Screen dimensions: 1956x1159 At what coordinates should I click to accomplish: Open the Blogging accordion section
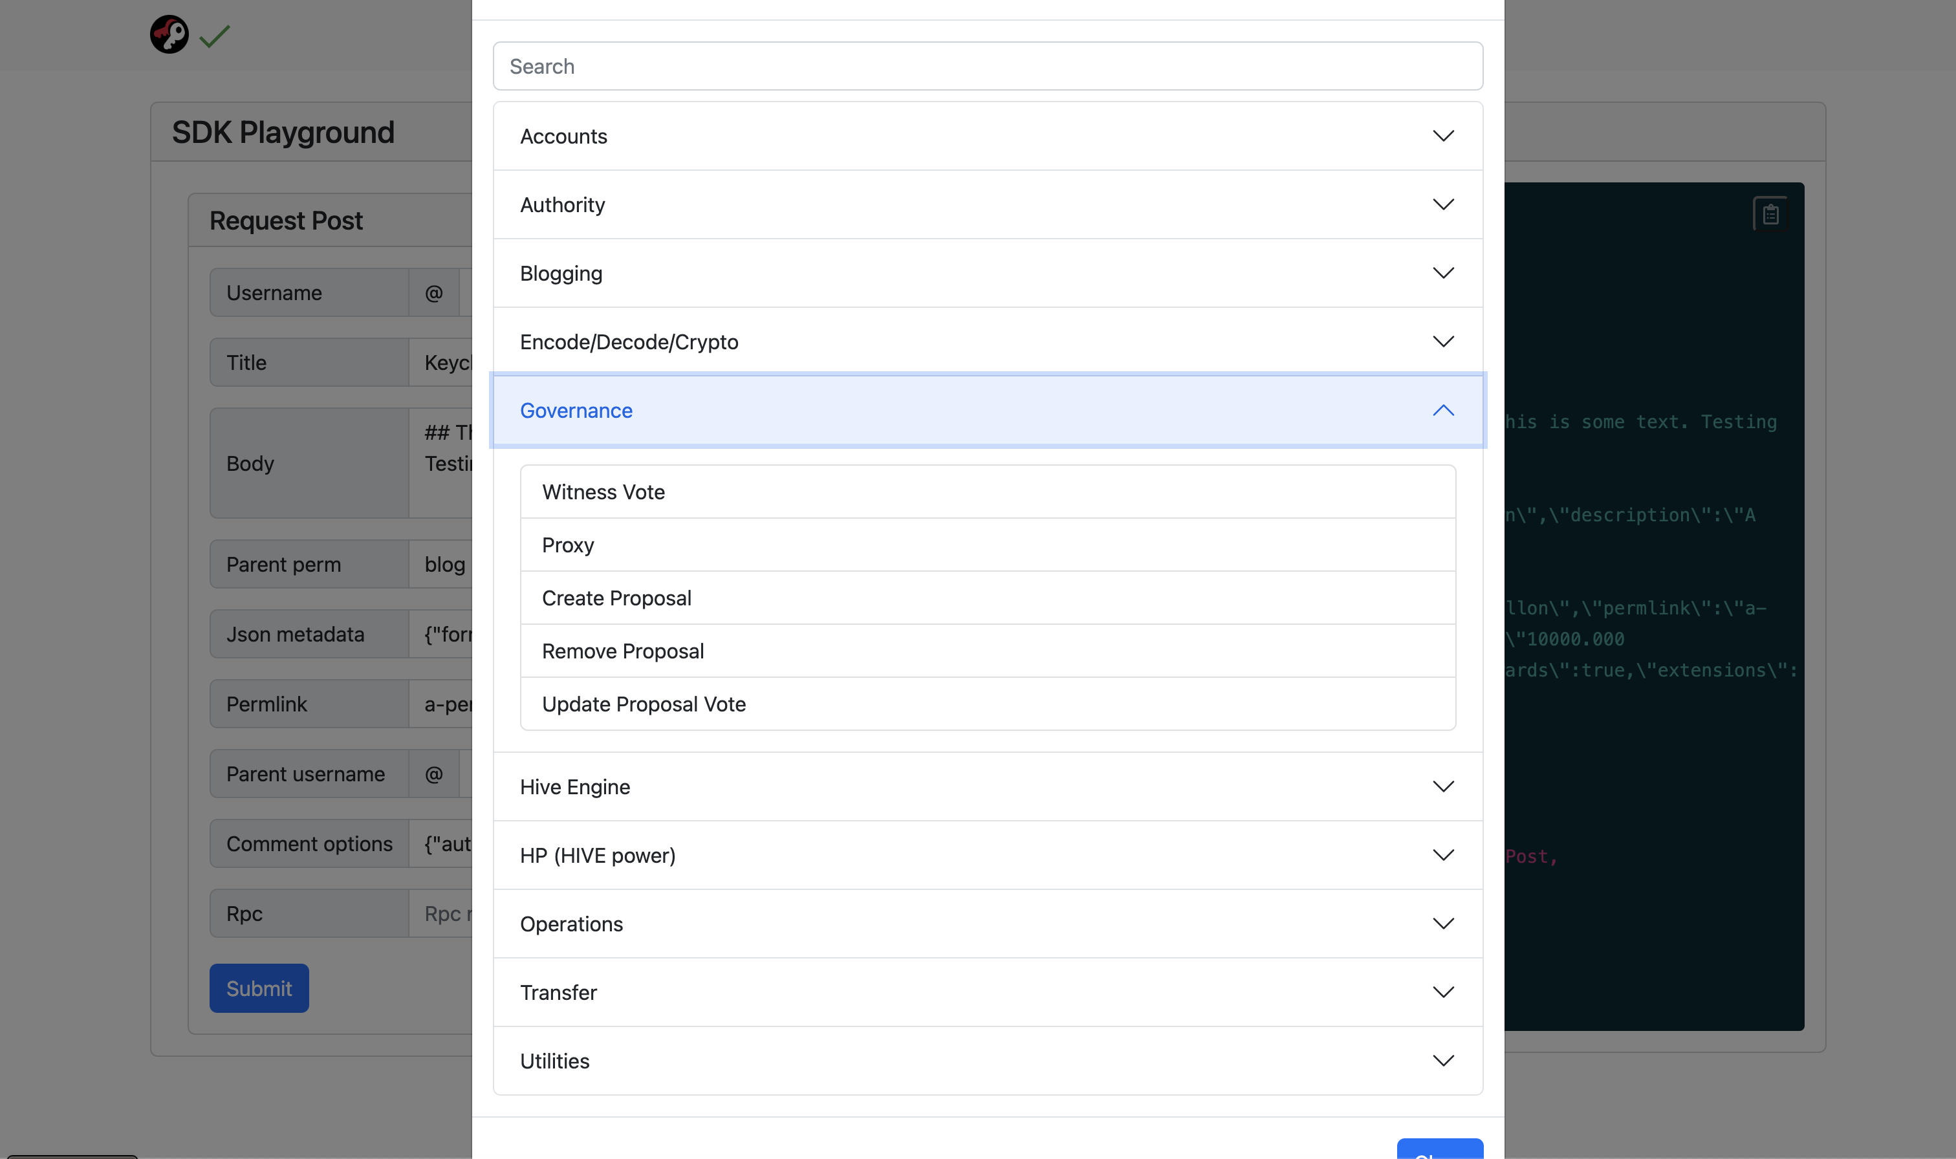tap(988, 274)
